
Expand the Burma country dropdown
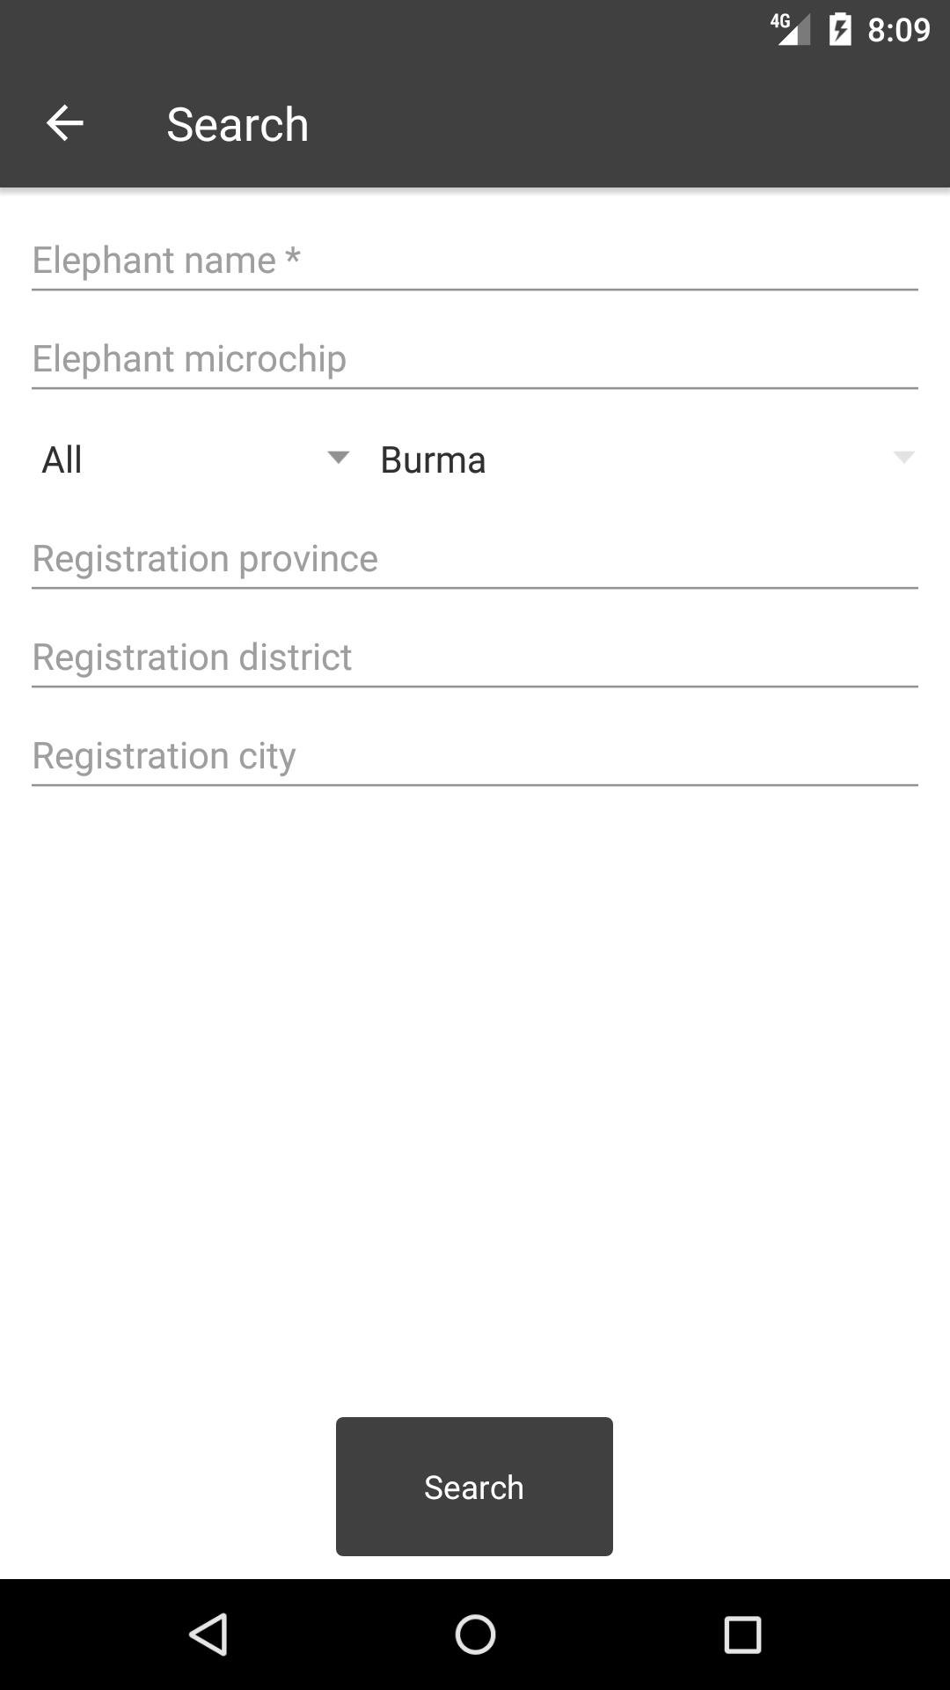647,459
